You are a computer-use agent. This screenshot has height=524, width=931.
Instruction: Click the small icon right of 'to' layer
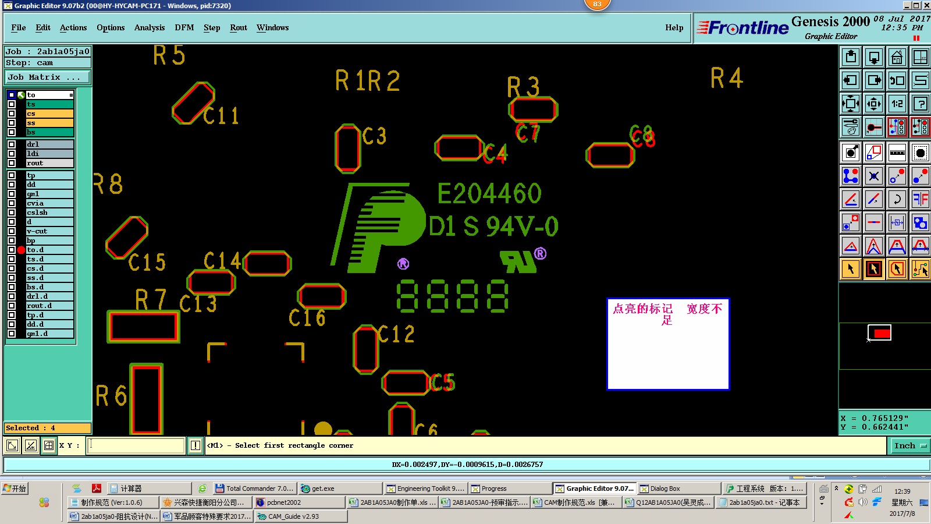71,95
